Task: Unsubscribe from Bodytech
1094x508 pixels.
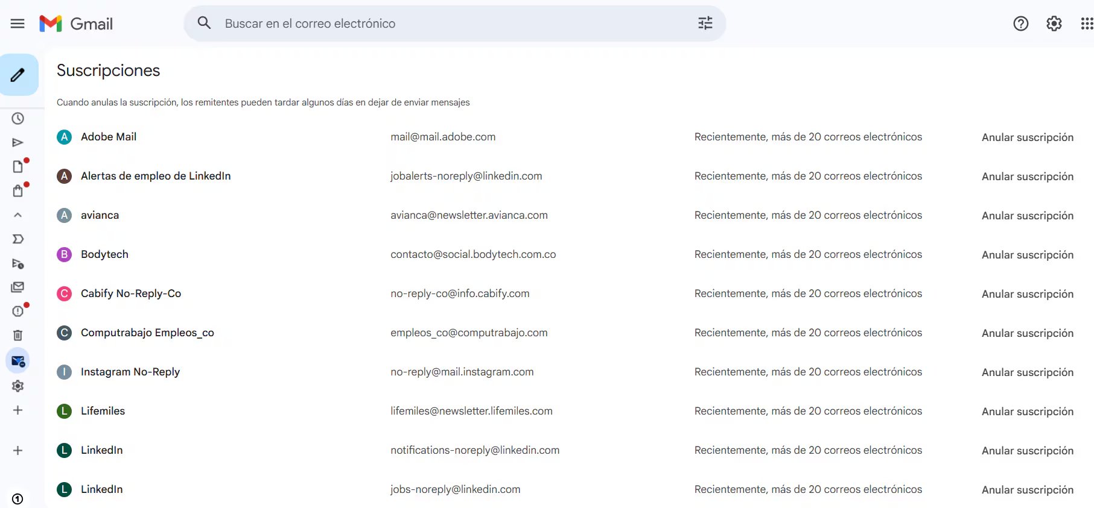Action: click(x=1027, y=254)
